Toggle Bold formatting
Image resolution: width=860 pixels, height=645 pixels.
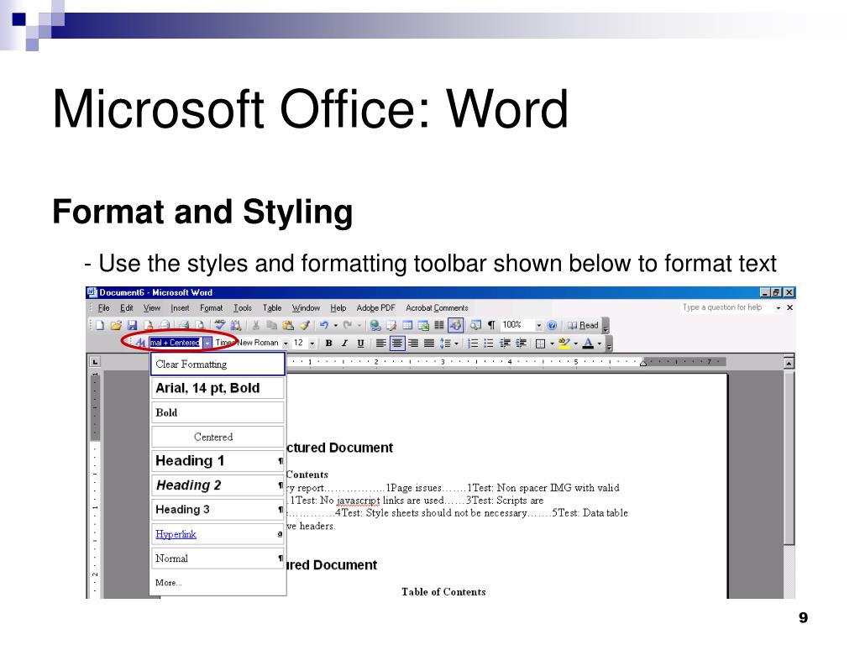(328, 343)
